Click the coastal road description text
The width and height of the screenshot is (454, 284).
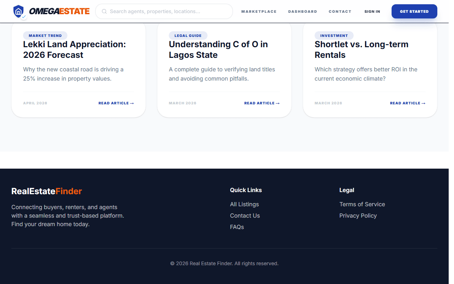(x=73, y=74)
